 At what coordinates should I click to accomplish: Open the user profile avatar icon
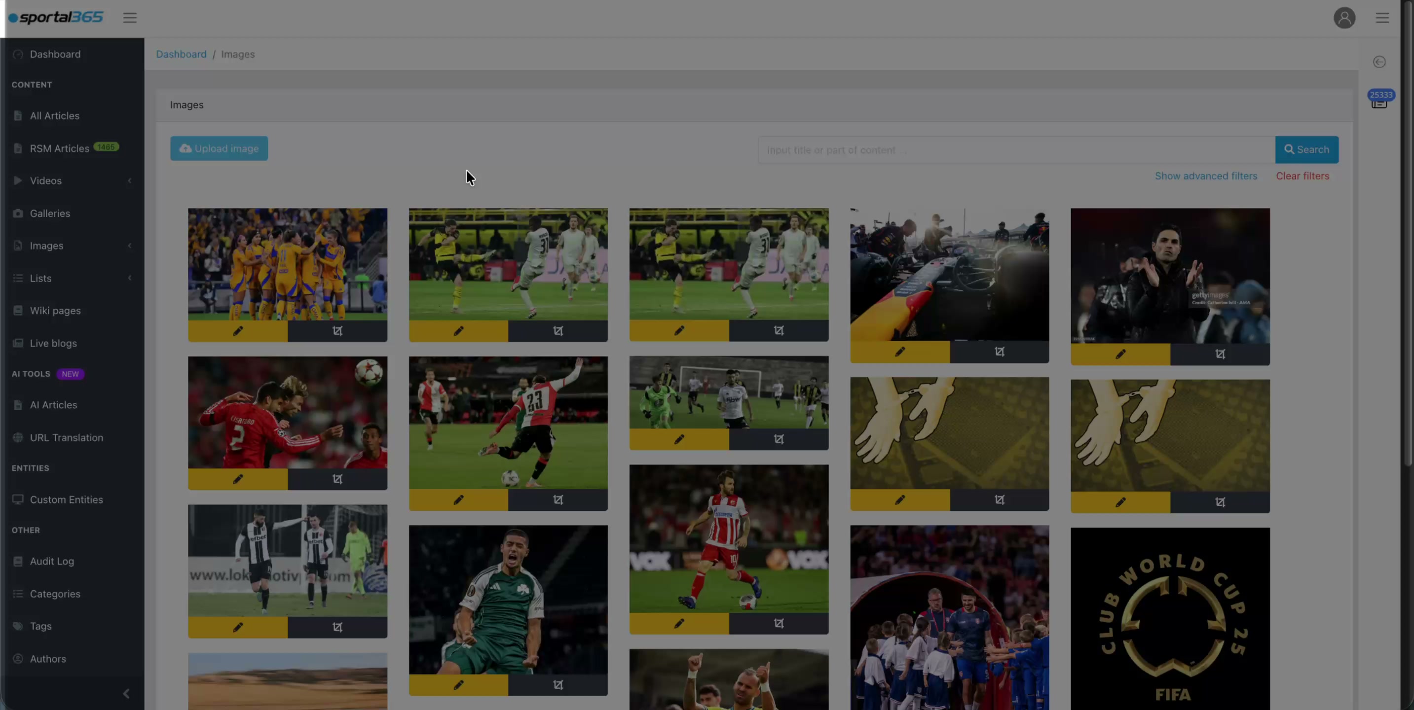click(1344, 18)
